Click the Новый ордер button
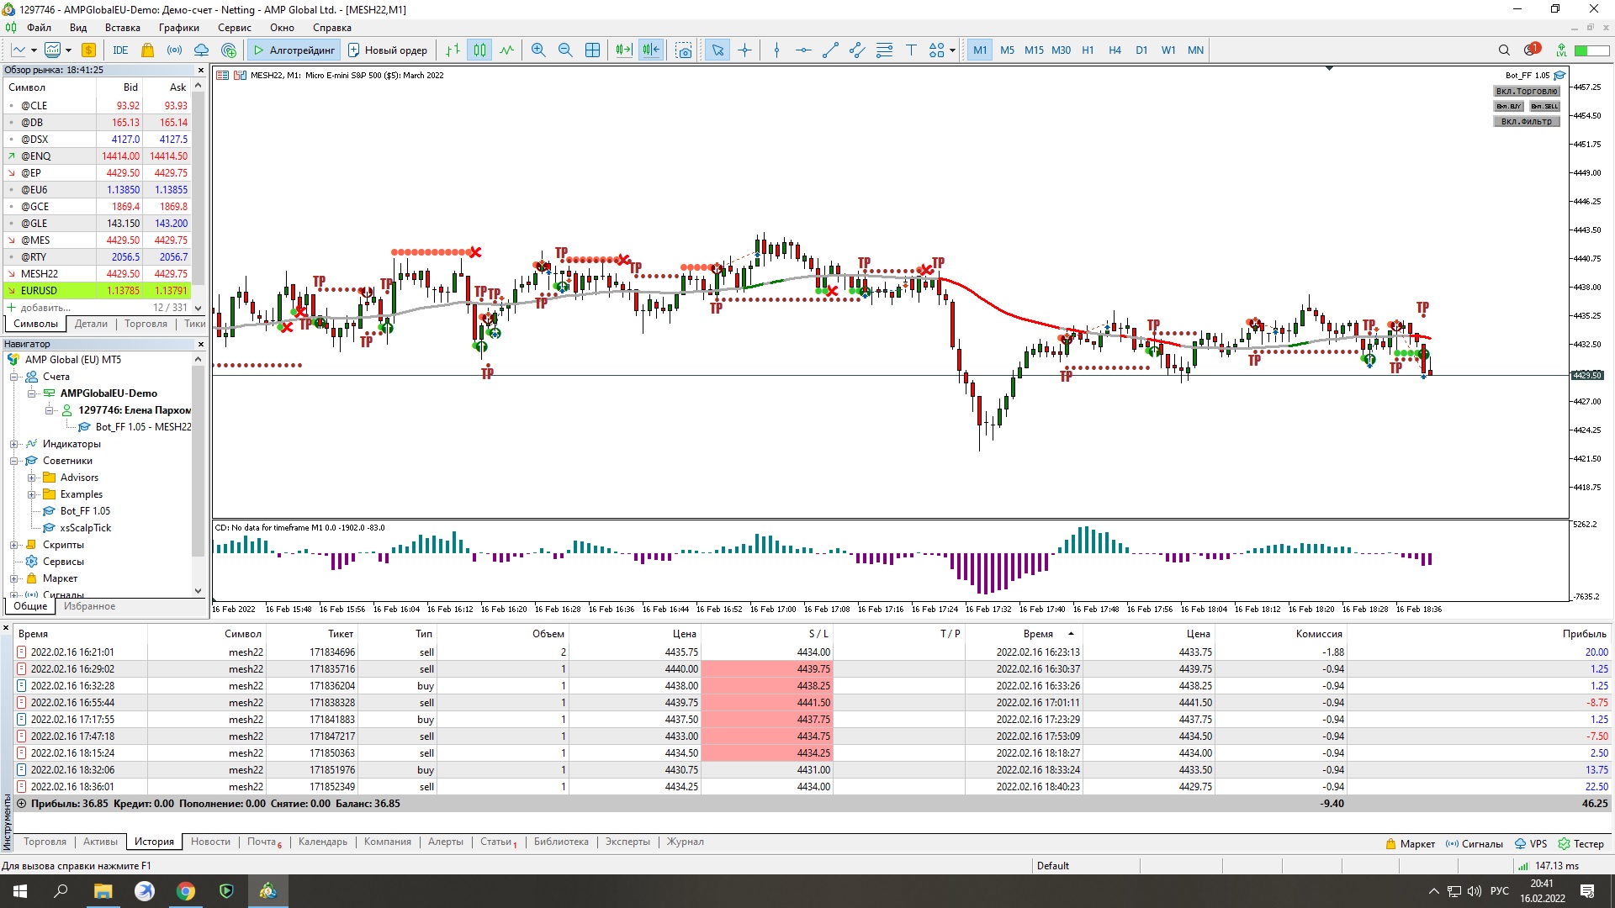Viewport: 1615px width, 908px height. pos(388,50)
